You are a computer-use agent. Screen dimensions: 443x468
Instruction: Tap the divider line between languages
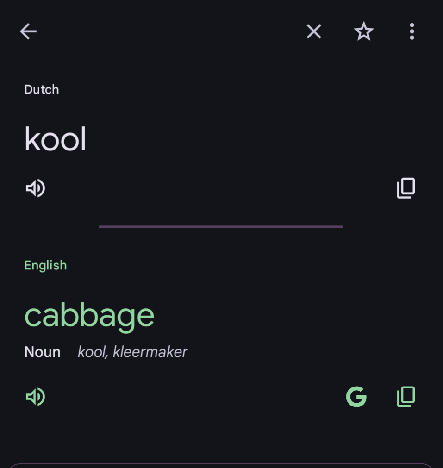click(221, 227)
